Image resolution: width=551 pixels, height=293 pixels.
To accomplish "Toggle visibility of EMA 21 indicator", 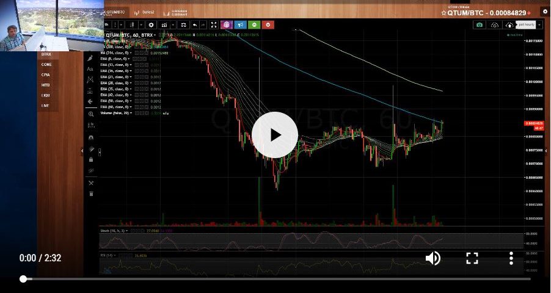I will (137, 77).
